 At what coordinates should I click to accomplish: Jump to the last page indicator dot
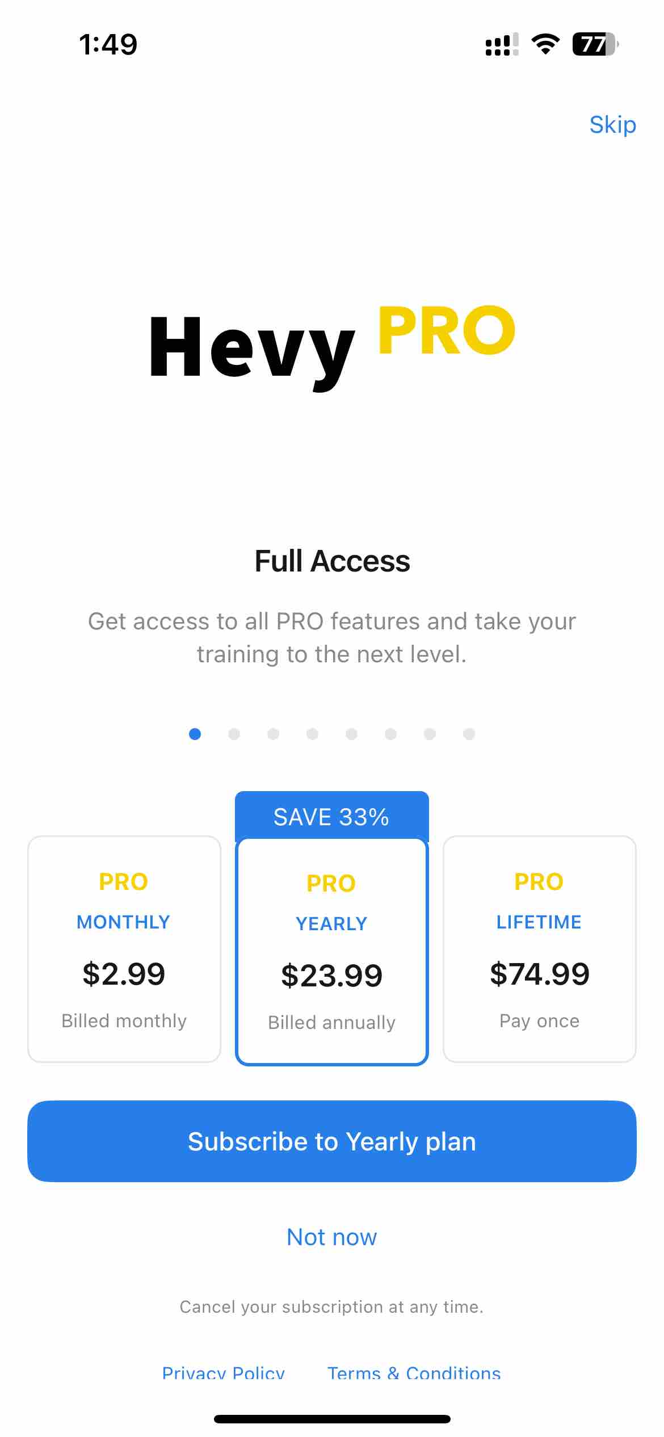[469, 734]
